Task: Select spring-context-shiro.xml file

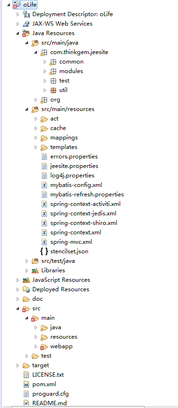Action: coord(84,223)
